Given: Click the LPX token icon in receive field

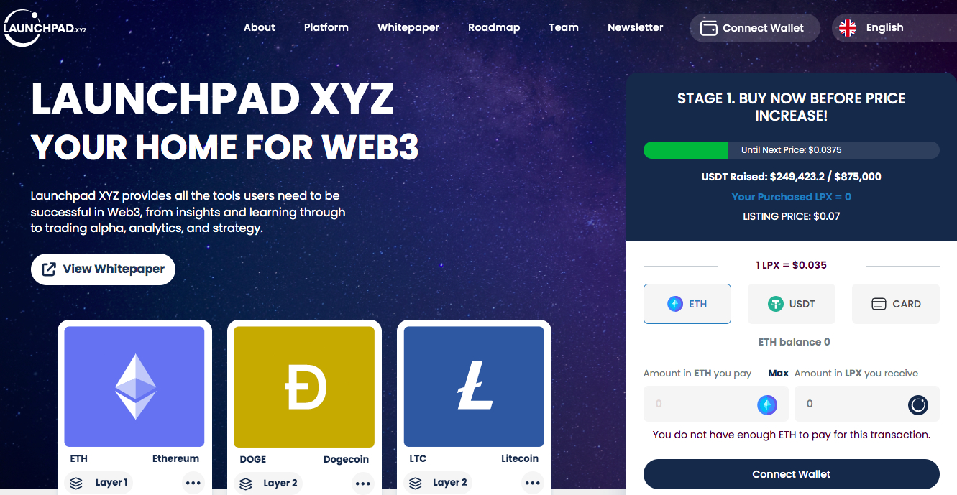Looking at the screenshot, I should (918, 405).
